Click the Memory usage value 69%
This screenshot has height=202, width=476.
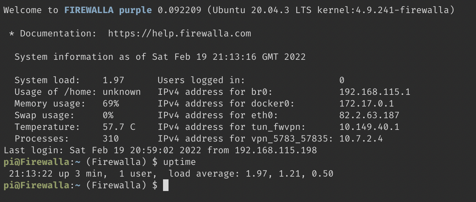[111, 103]
